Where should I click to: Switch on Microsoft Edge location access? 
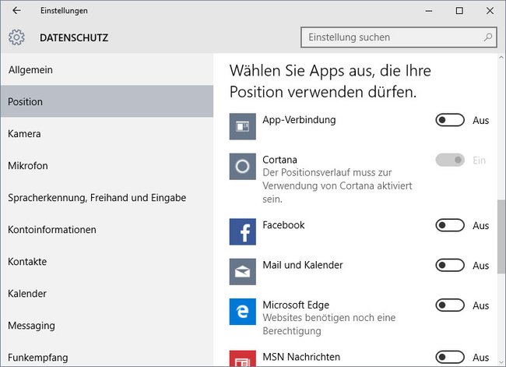coord(450,305)
